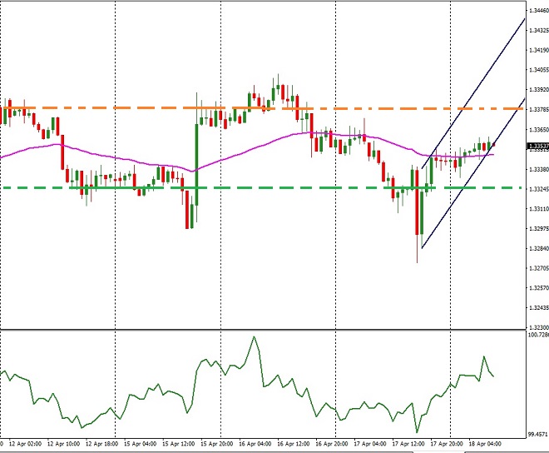
Task: Click the 1.32705 price axis label
Action: (x=539, y=268)
